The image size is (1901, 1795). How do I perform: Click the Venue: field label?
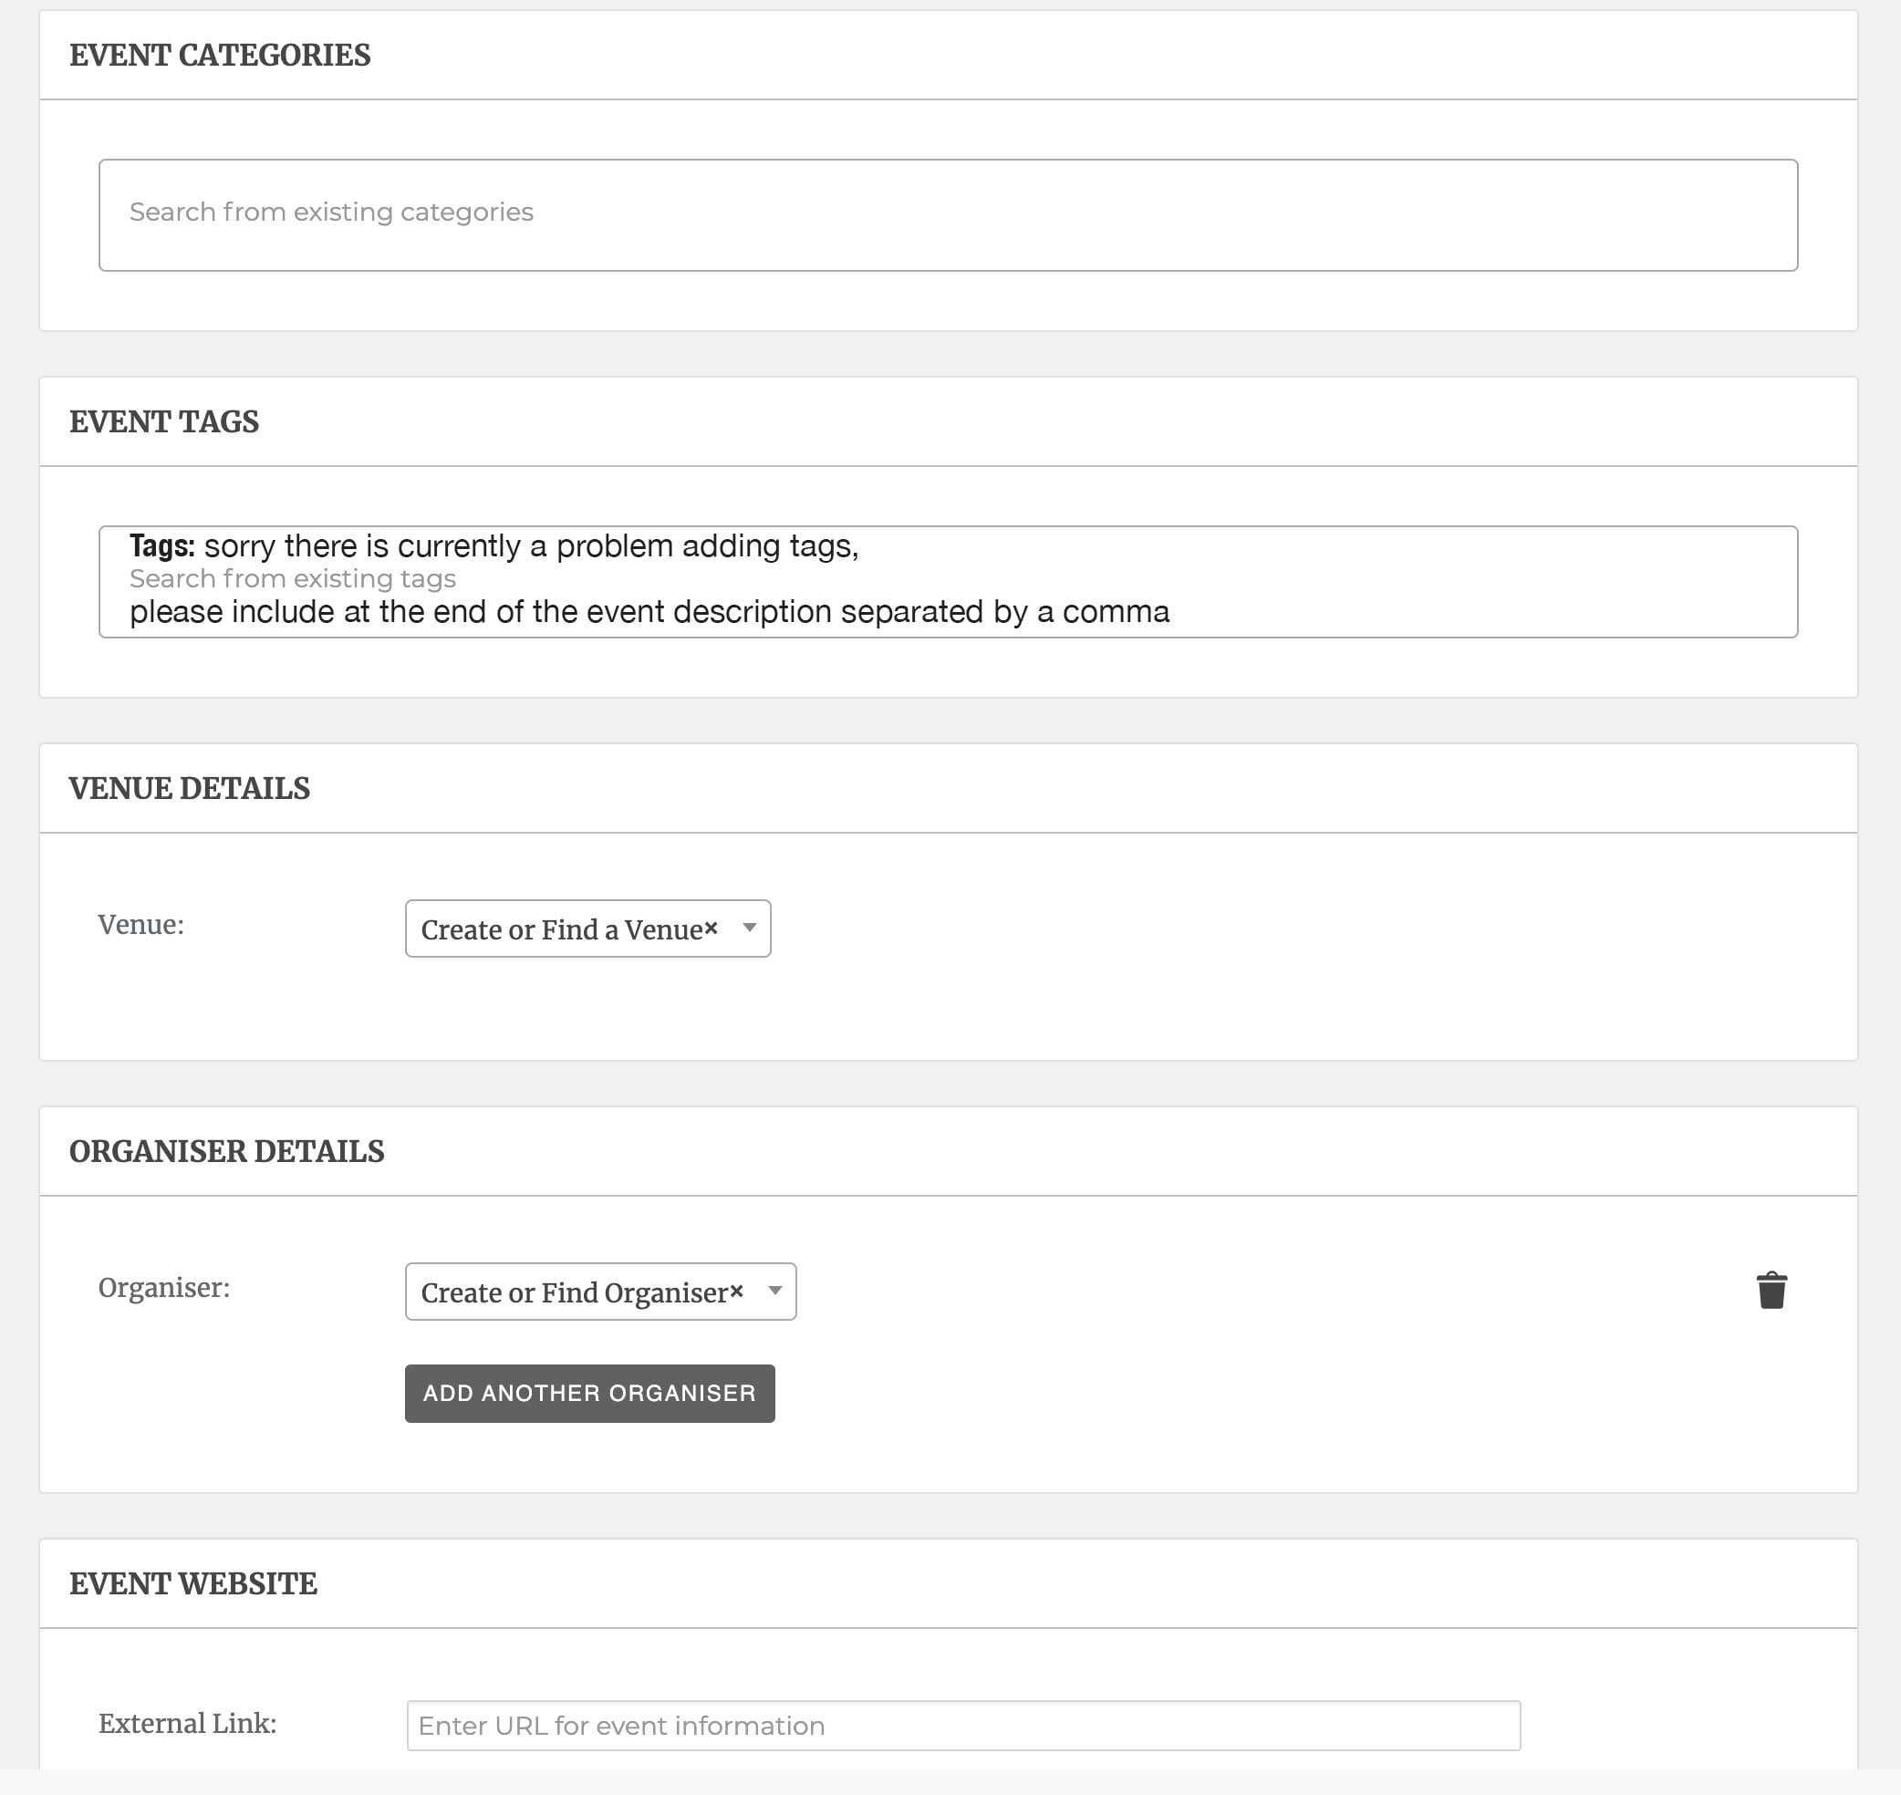pyautogui.click(x=140, y=924)
